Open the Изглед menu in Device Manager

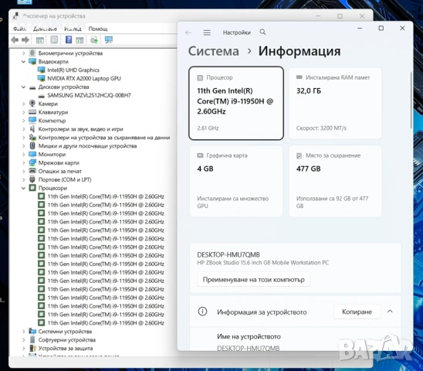click(x=73, y=29)
